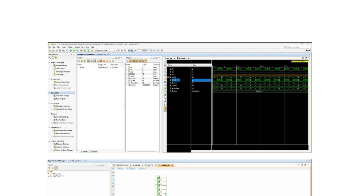Click the Quick Access search field

point(297,47)
